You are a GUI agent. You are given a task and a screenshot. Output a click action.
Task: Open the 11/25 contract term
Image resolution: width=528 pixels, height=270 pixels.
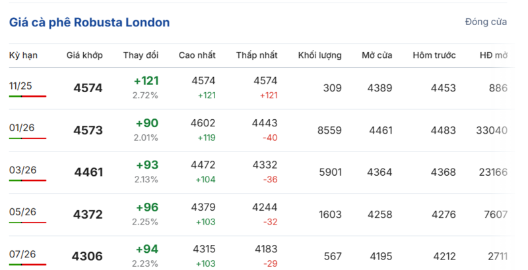tap(21, 86)
